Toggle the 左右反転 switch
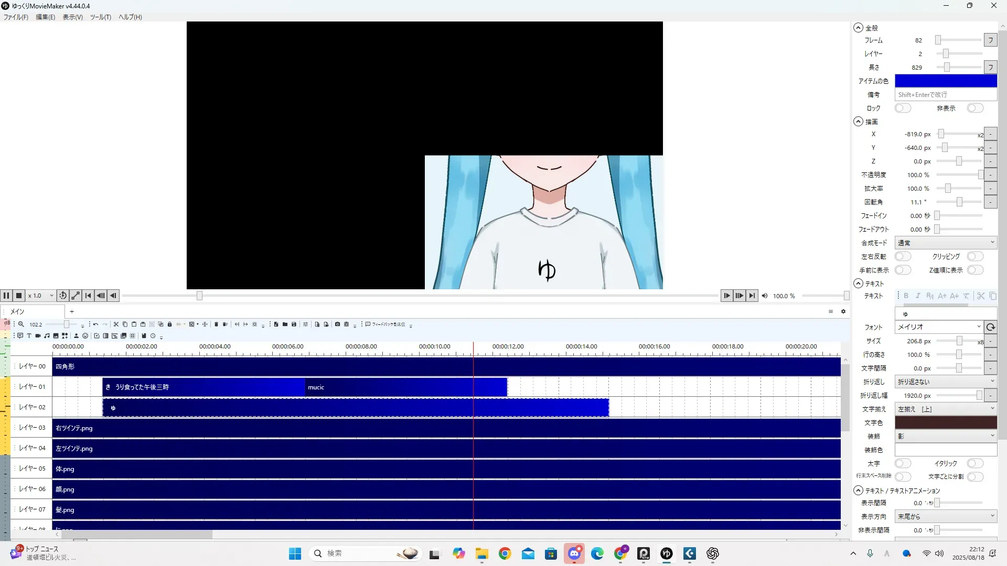 point(903,256)
